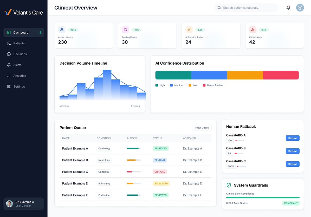The image size is (311, 217).
Task: Click the STATUS column header
Action: (x=158, y=138)
